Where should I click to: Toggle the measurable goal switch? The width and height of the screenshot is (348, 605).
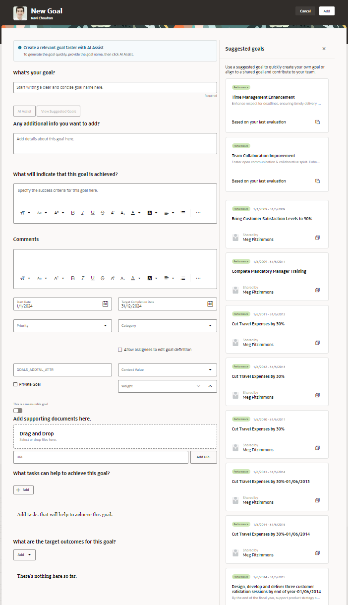pyautogui.click(x=18, y=411)
